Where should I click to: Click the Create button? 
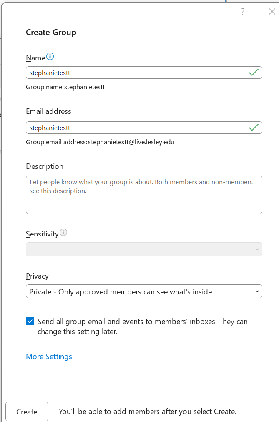(27, 412)
